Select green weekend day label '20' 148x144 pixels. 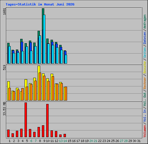pos(91,141)
